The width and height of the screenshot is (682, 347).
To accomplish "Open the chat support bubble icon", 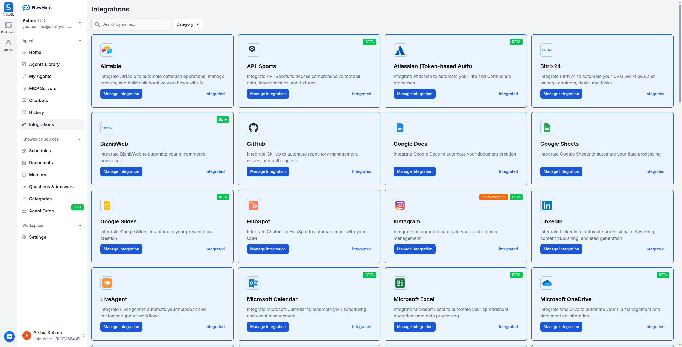I will 9,336.
